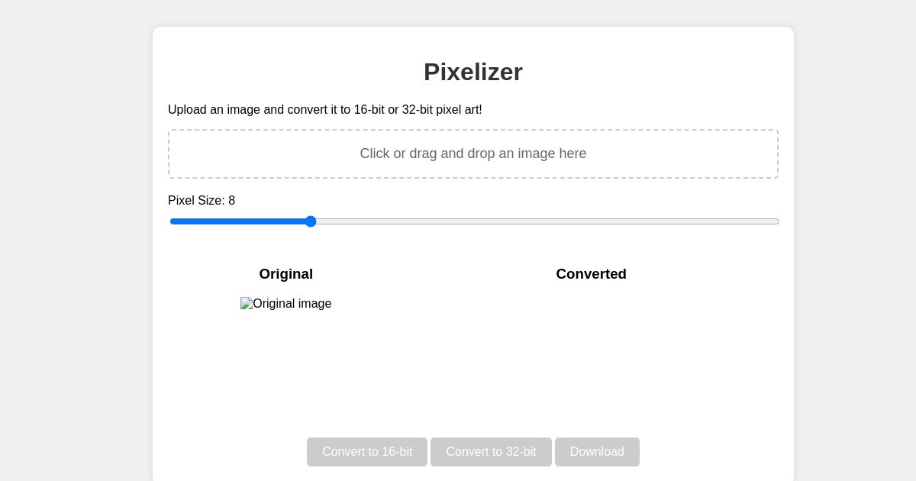
Task: Select Convert to 32-bit
Action: 491,452
